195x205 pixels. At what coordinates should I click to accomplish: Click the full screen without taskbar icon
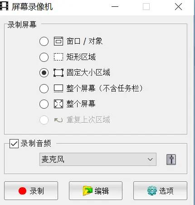(x=58, y=89)
